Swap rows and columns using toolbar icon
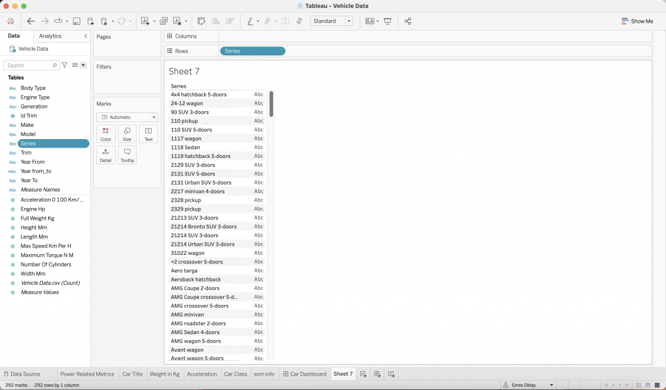 (x=201, y=21)
